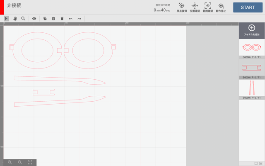Zoom out on the canvas with the minus magnifier
Viewport: 265px width, 166px height.
[20, 162]
